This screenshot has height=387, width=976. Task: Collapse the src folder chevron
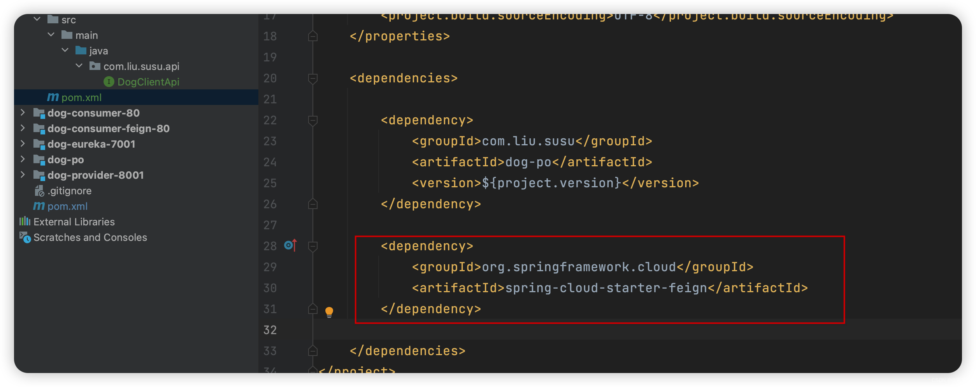(37, 19)
